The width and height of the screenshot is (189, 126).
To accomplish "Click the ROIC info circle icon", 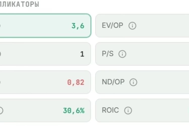I will [128, 110].
